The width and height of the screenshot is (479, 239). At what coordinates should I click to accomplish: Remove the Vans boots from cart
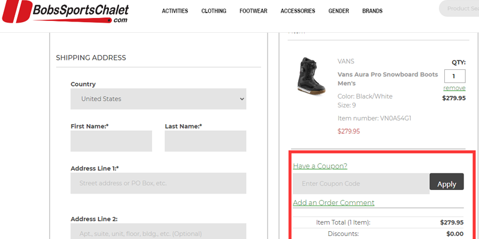(454, 88)
